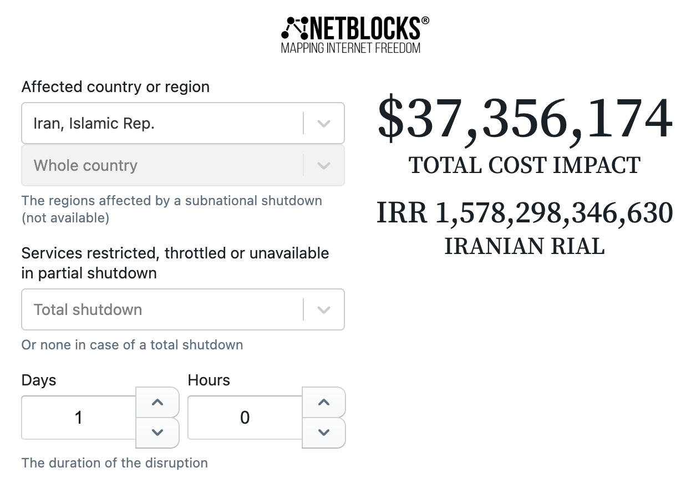
Task: Increase Hours with the up arrow
Action: coord(324,403)
